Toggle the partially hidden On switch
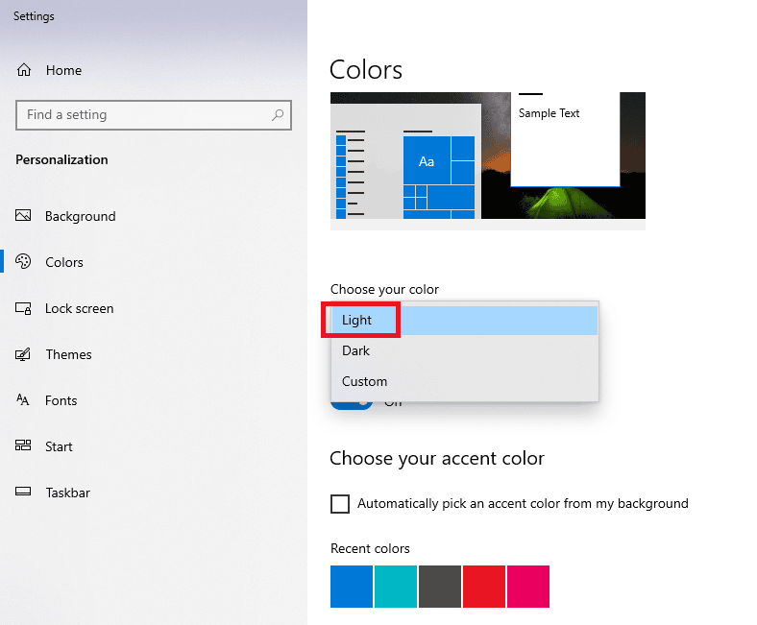Screen dimensions: 757x625 click(352, 405)
